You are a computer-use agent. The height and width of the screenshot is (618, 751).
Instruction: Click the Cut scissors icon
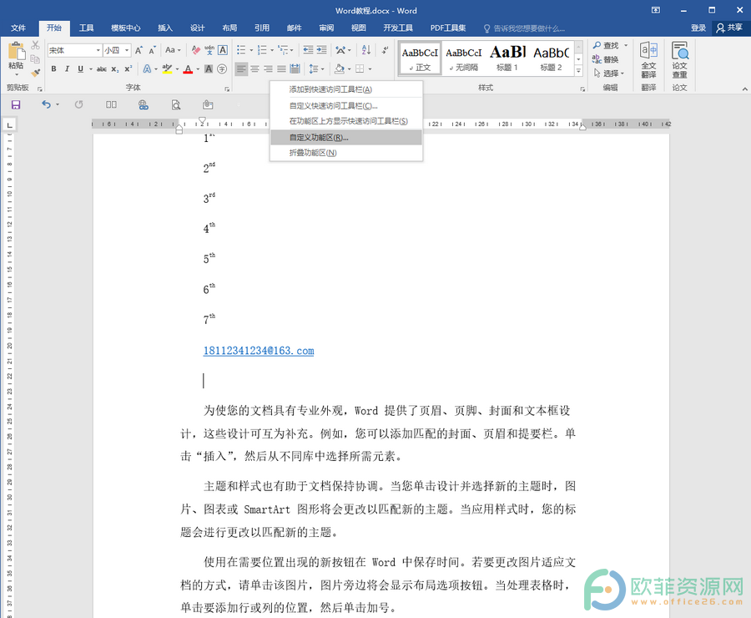point(35,46)
